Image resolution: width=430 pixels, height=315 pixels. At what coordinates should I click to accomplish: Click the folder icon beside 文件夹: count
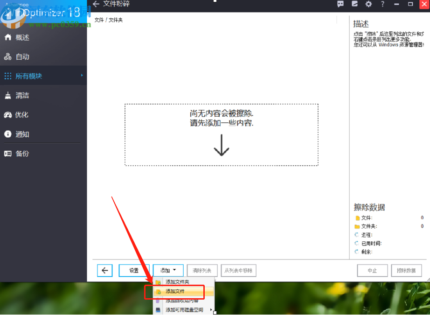(x=357, y=227)
